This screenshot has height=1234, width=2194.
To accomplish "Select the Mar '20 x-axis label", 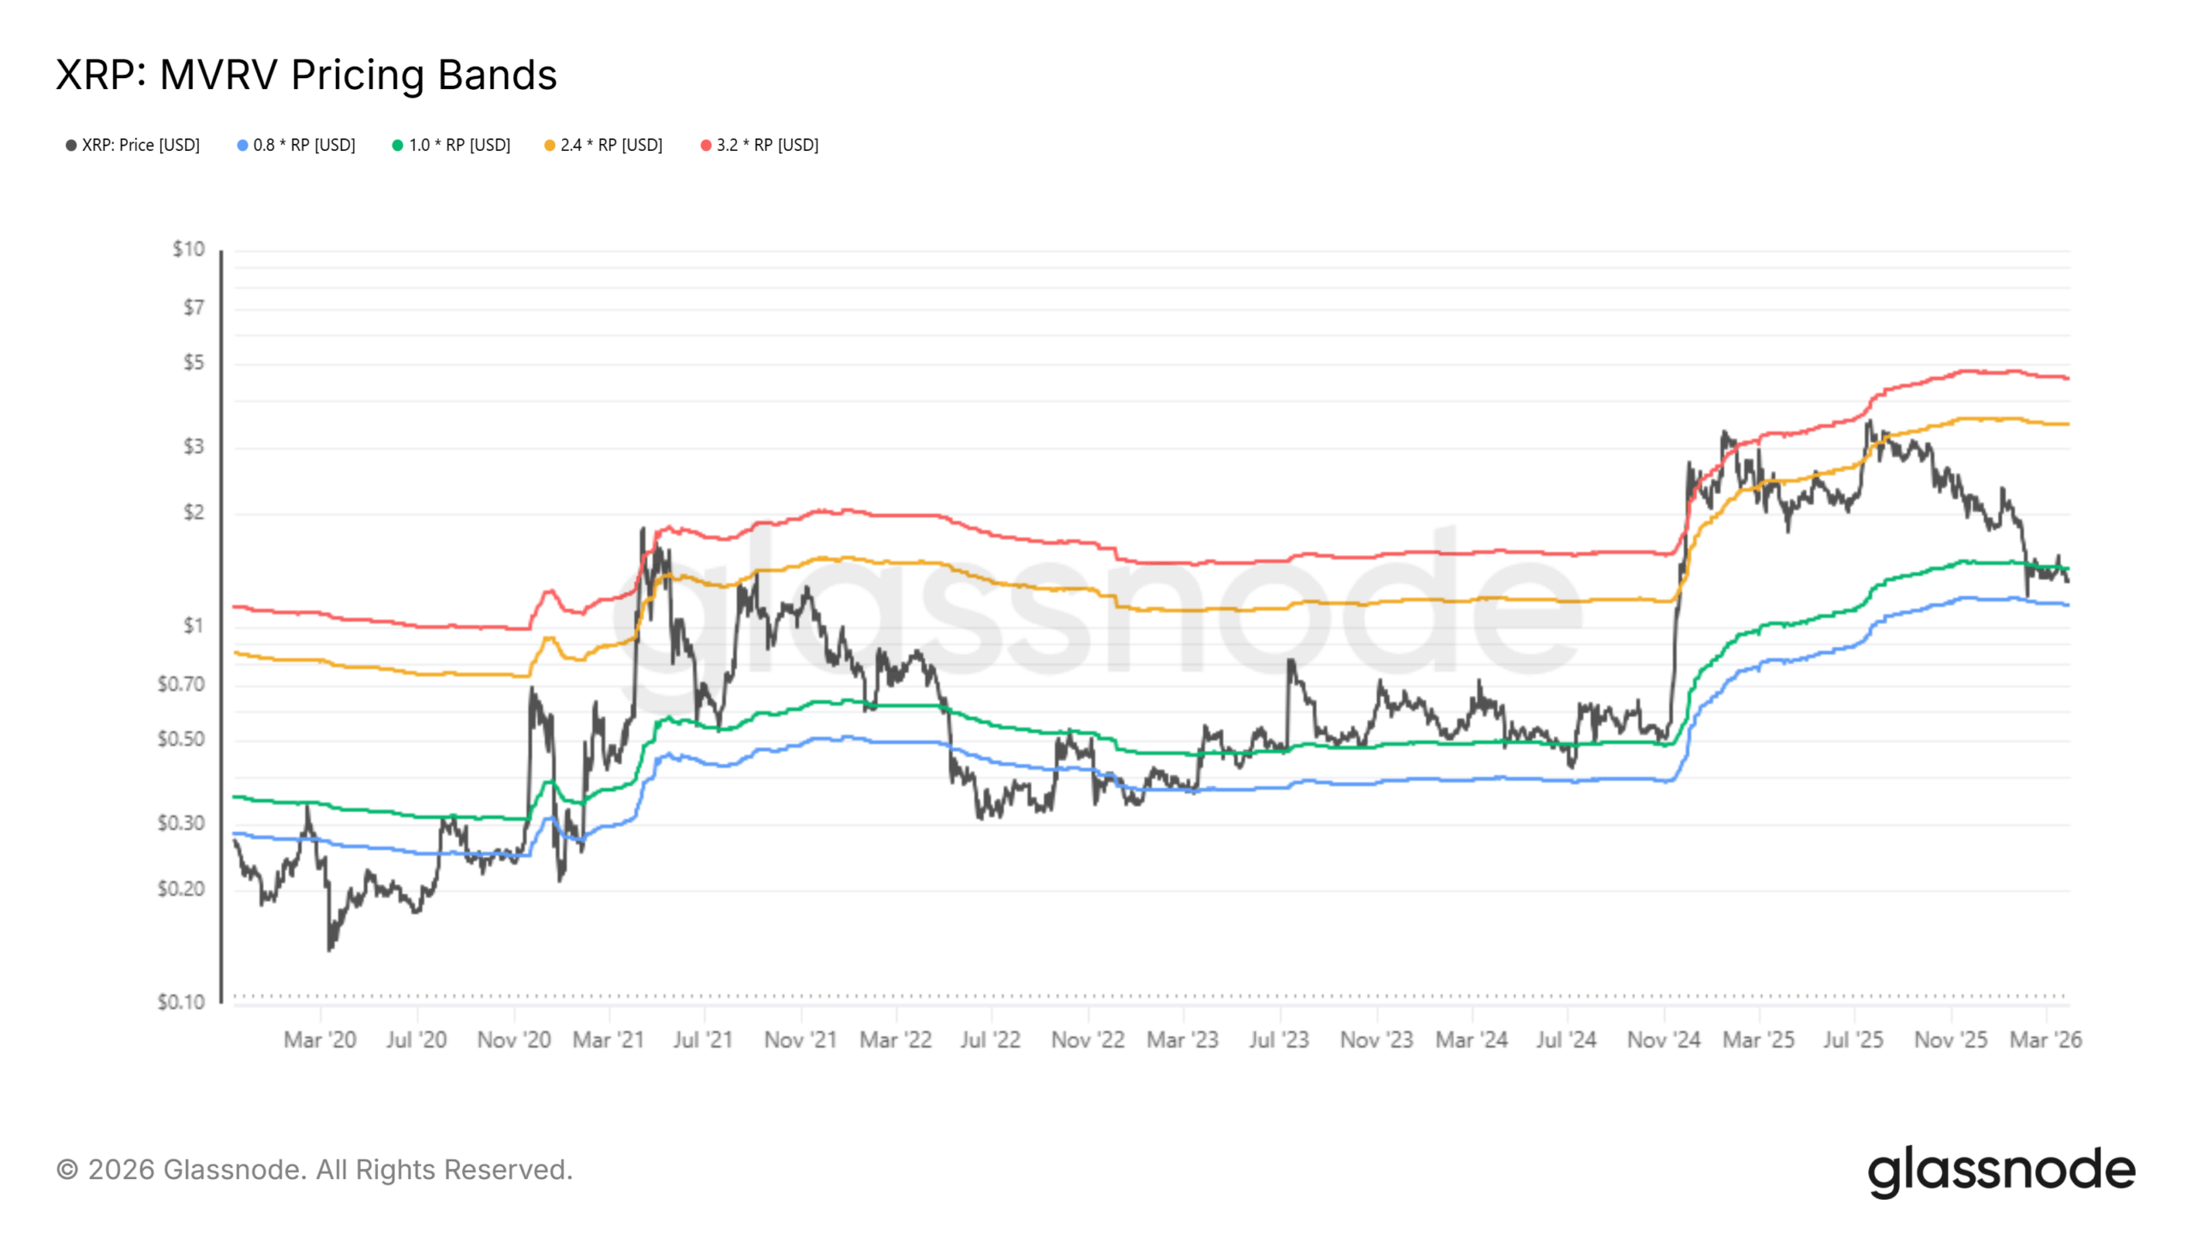I will (320, 1039).
